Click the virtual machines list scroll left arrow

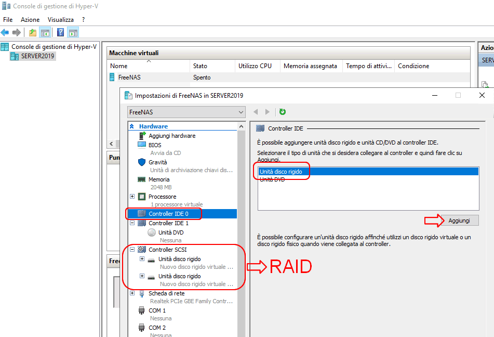pyautogui.click(x=111, y=144)
